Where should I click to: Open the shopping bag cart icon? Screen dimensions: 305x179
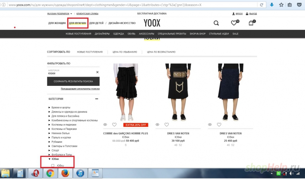pos(251,23)
